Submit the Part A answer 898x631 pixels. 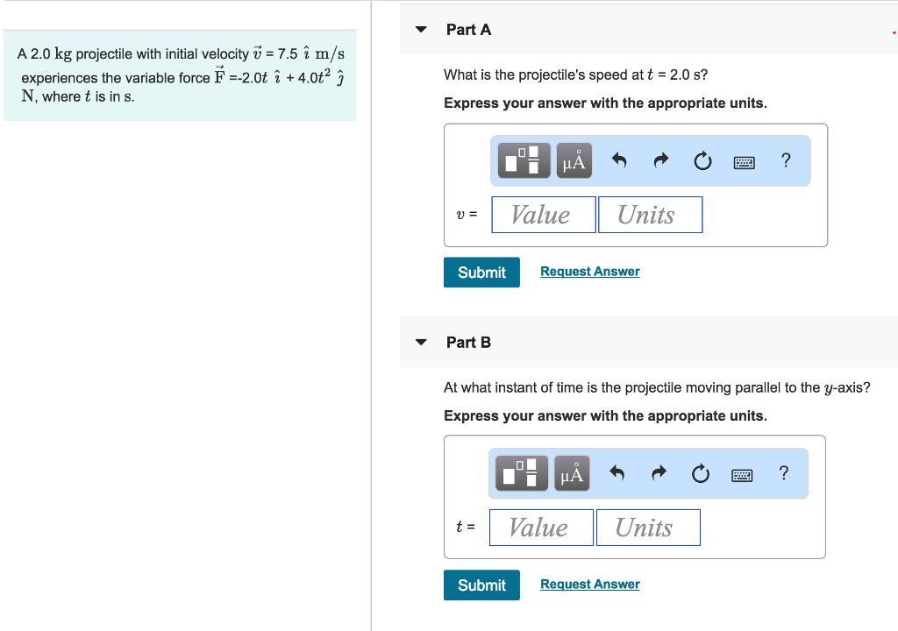point(481,272)
